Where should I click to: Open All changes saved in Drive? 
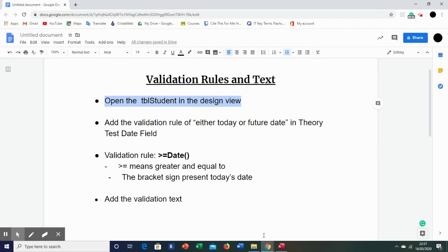tap(154, 42)
